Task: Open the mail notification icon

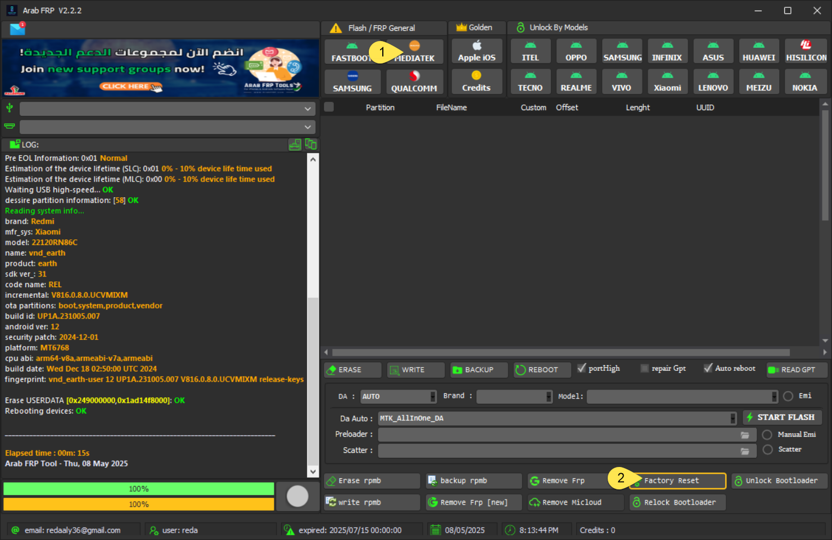Action: [17, 29]
